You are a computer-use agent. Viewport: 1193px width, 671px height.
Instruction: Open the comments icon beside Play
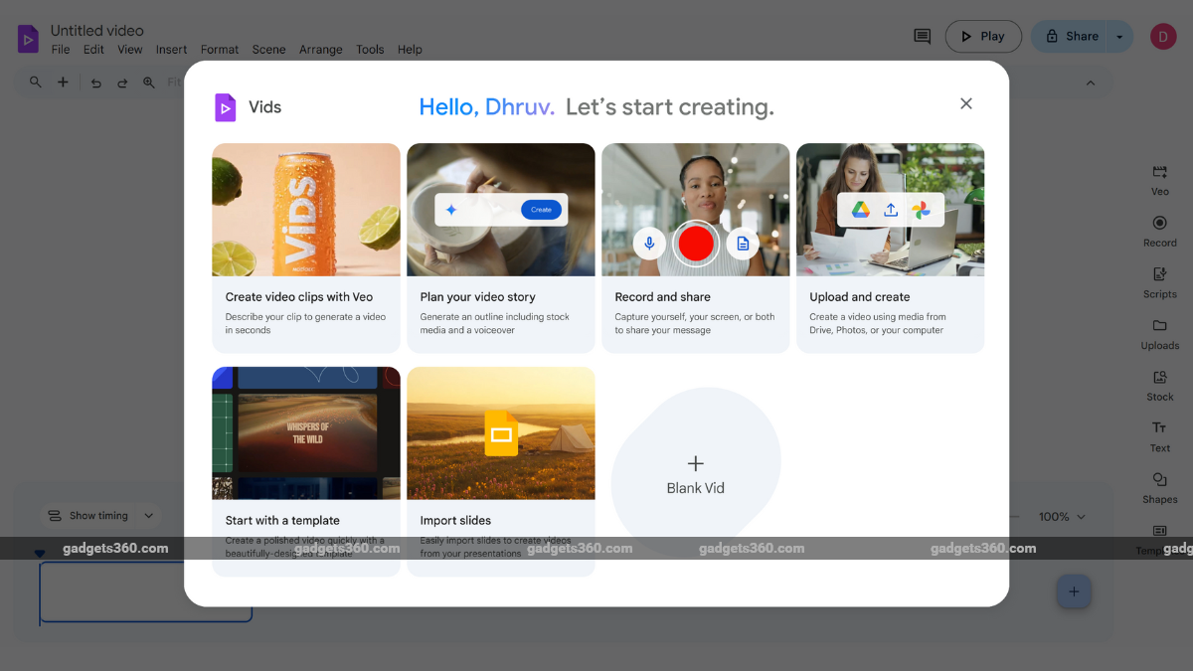click(x=923, y=37)
